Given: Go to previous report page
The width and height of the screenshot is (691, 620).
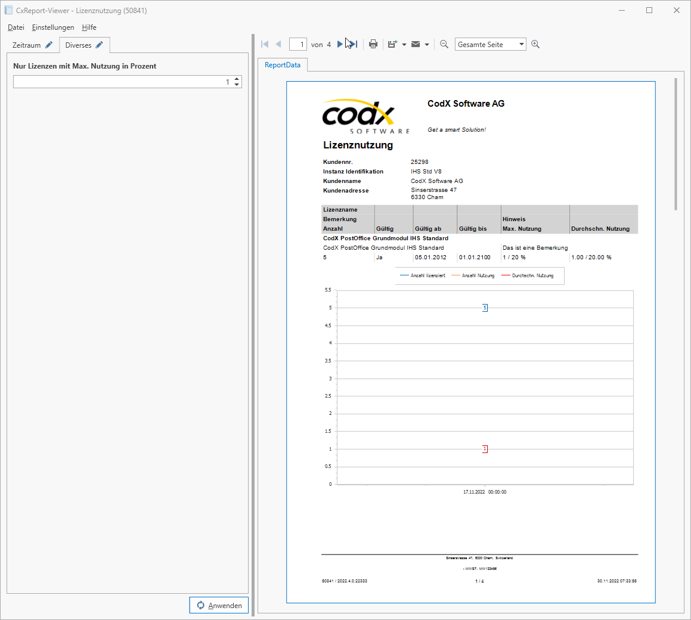Looking at the screenshot, I should (x=278, y=44).
